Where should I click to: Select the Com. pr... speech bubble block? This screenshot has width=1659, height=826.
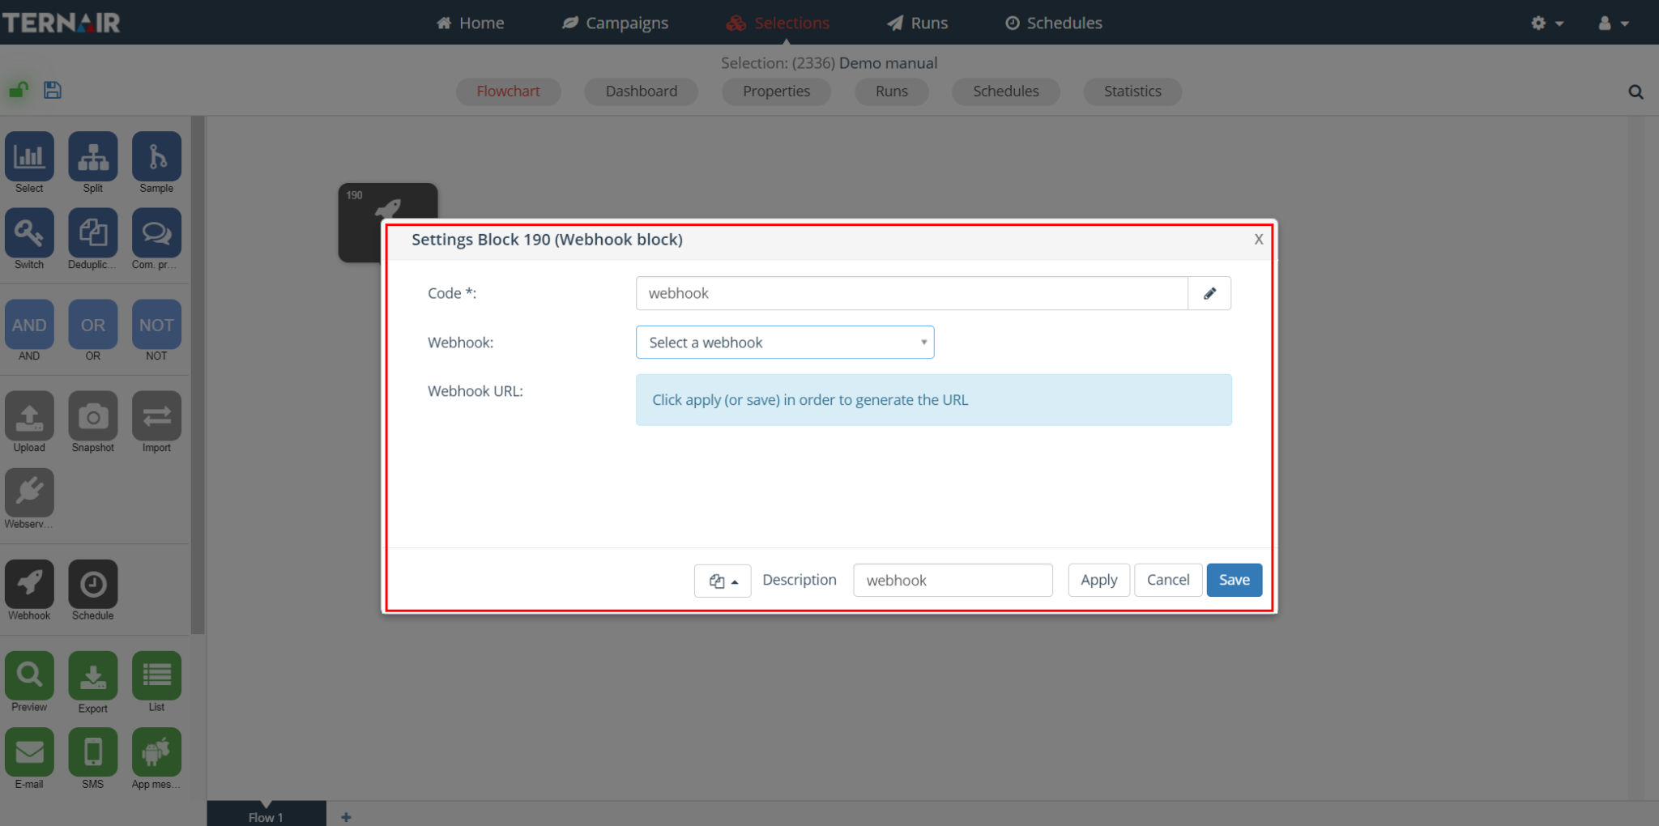point(156,232)
